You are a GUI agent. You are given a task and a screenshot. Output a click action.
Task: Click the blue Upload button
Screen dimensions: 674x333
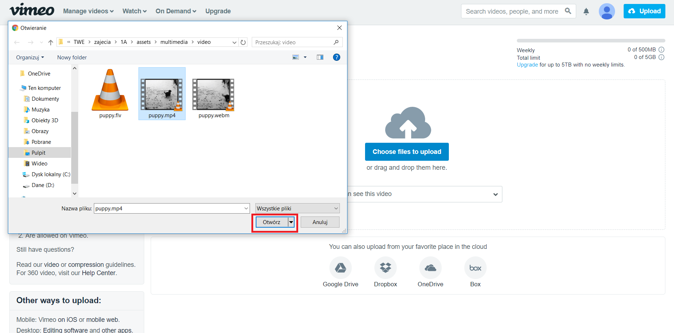(644, 11)
